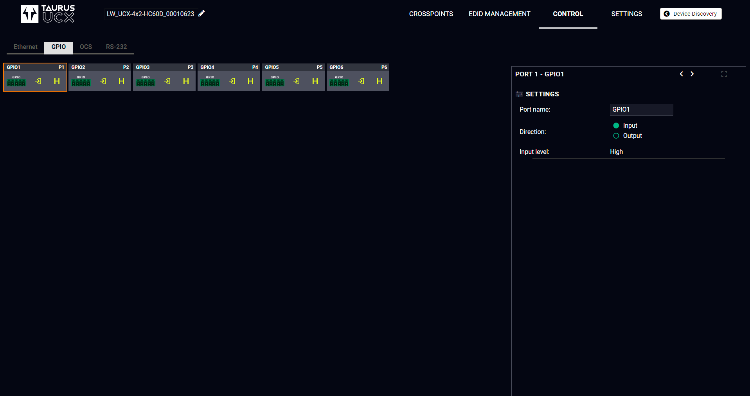Viewport: 750px width, 396px height.
Task: Click GPIO1 high level H indicator
Action: (57, 81)
